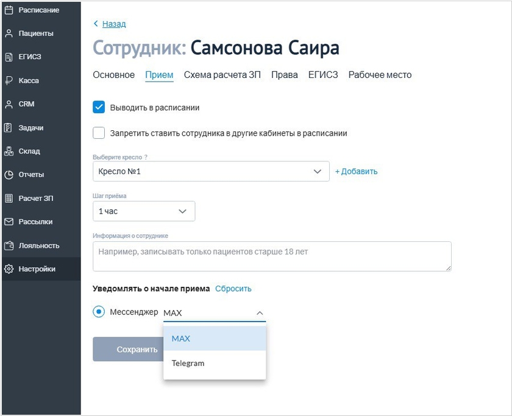Click the Пациенты person icon
The height and width of the screenshot is (416, 512).
pyautogui.click(x=9, y=33)
